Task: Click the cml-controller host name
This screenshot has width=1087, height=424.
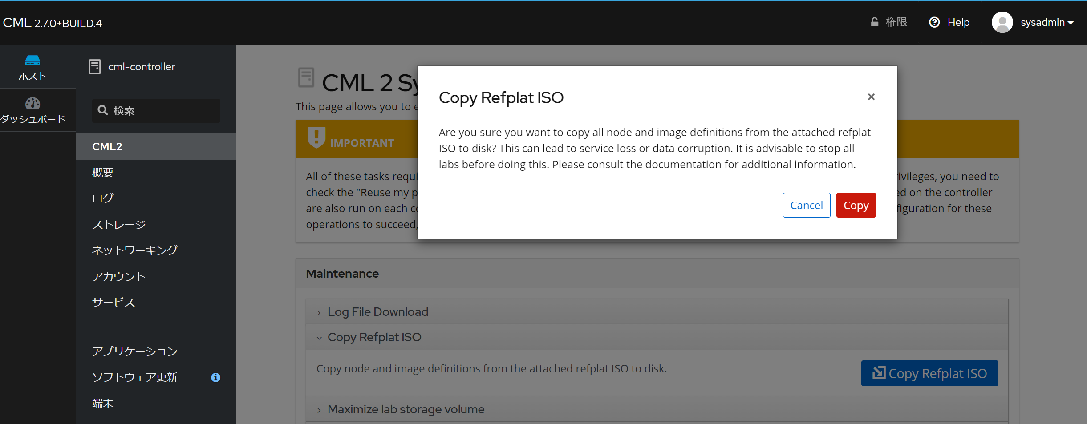Action: coord(142,67)
